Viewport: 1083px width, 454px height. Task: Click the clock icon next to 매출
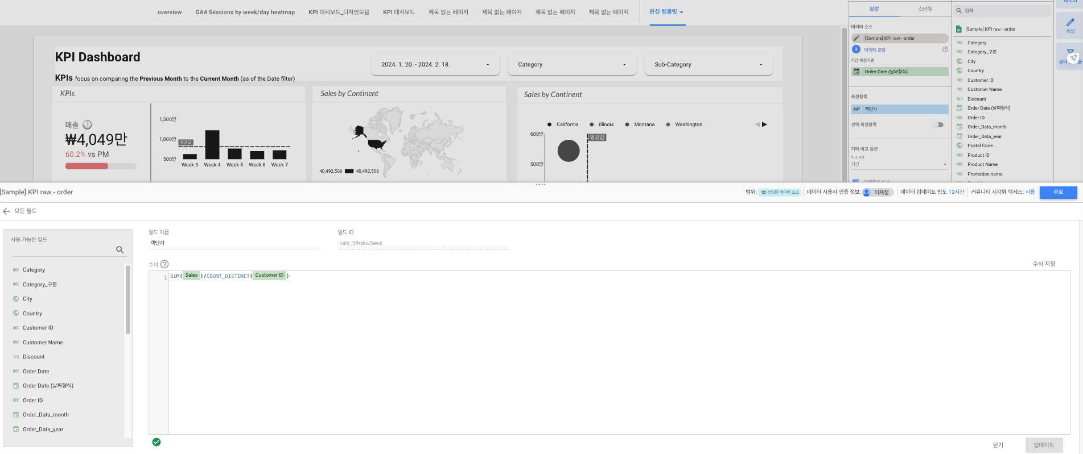coord(87,124)
